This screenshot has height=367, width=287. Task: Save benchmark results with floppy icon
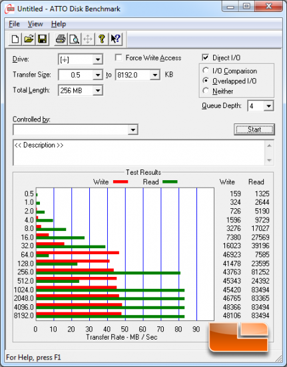42,39
